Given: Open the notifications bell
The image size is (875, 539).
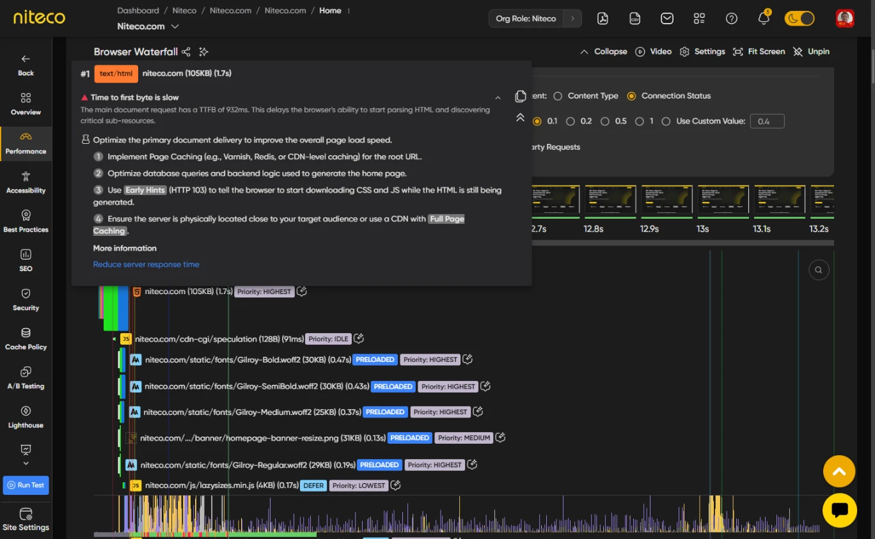Looking at the screenshot, I should click(764, 19).
